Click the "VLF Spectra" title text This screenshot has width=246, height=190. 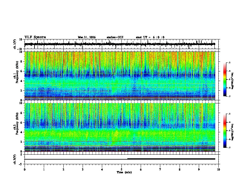(35, 37)
